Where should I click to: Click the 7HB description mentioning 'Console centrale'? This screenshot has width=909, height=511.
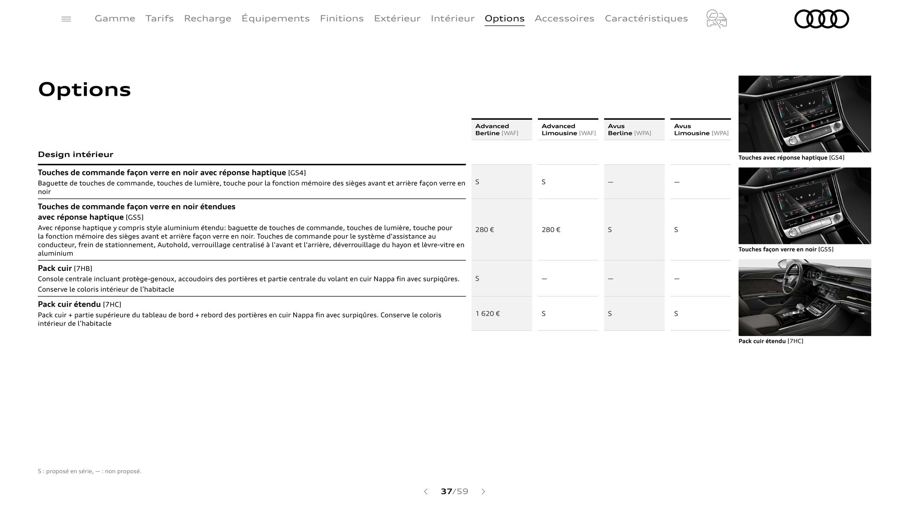[248, 279]
